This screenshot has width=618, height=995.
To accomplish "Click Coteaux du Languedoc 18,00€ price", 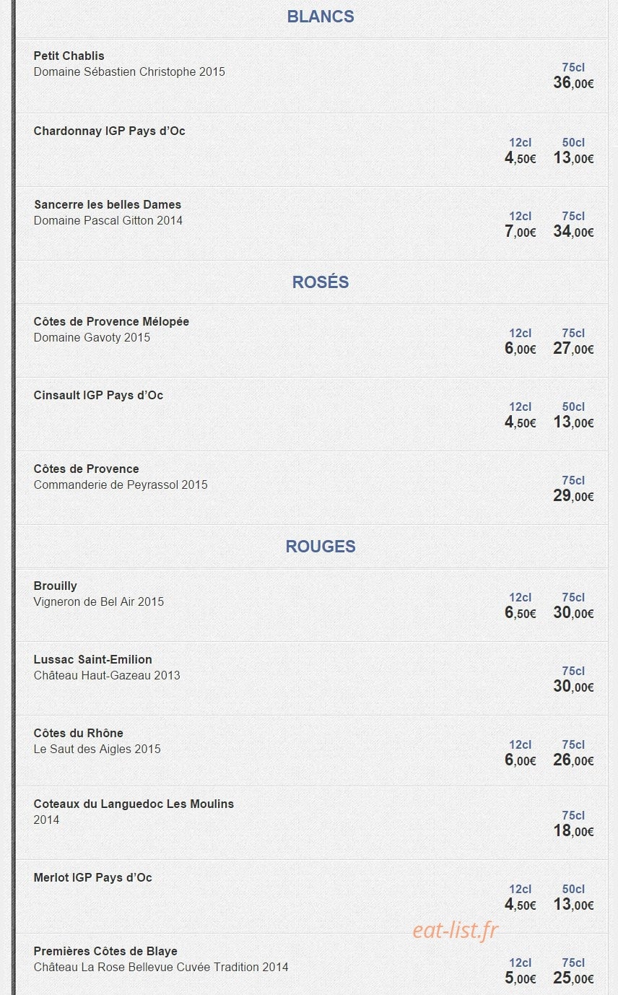I will point(573,831).
